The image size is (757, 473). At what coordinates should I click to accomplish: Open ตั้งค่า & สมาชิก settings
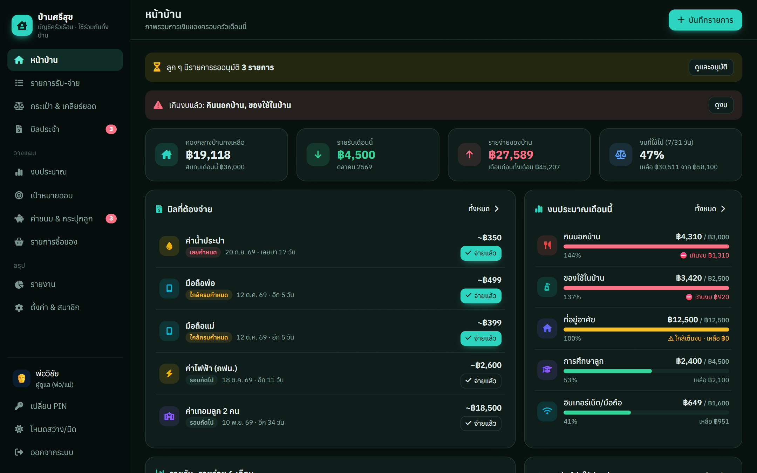[65, 307]
